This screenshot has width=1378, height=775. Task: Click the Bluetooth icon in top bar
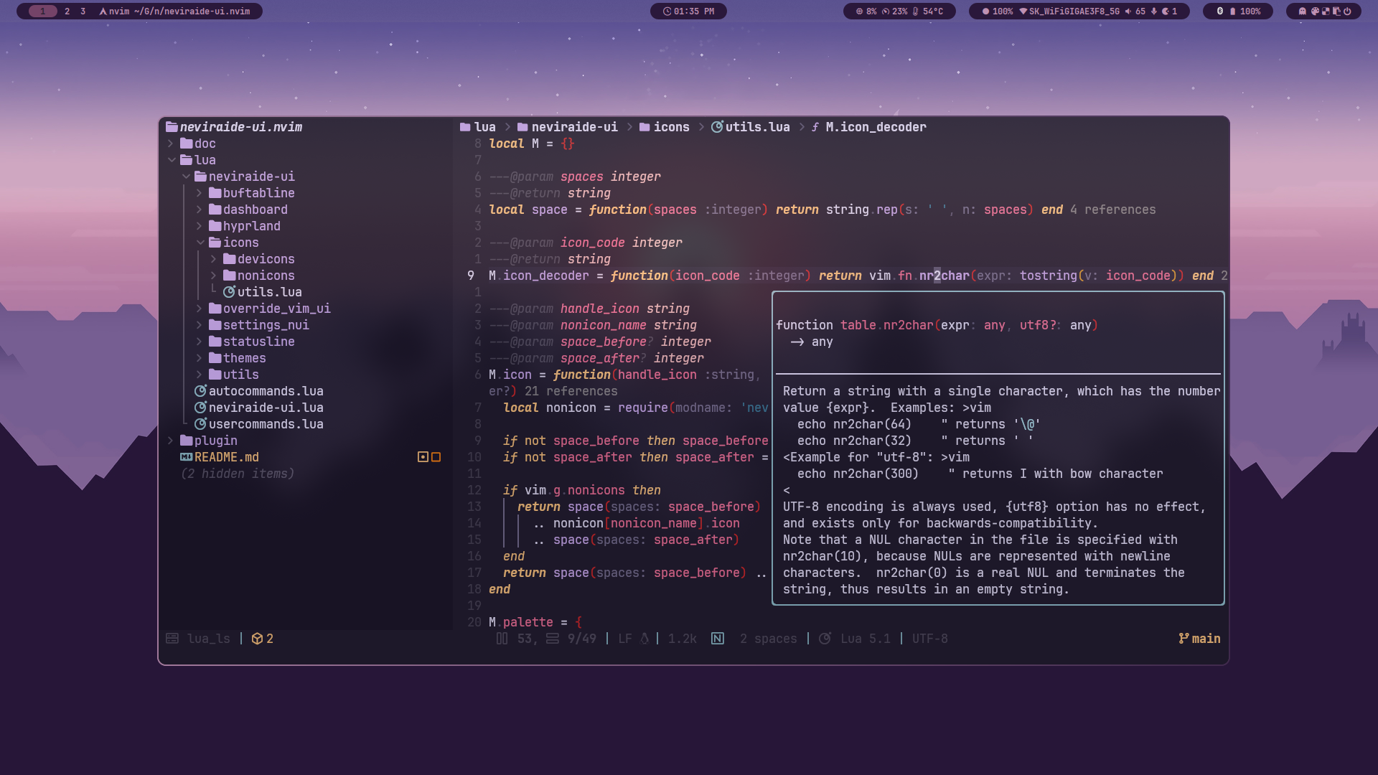[x=1219, y=11]
